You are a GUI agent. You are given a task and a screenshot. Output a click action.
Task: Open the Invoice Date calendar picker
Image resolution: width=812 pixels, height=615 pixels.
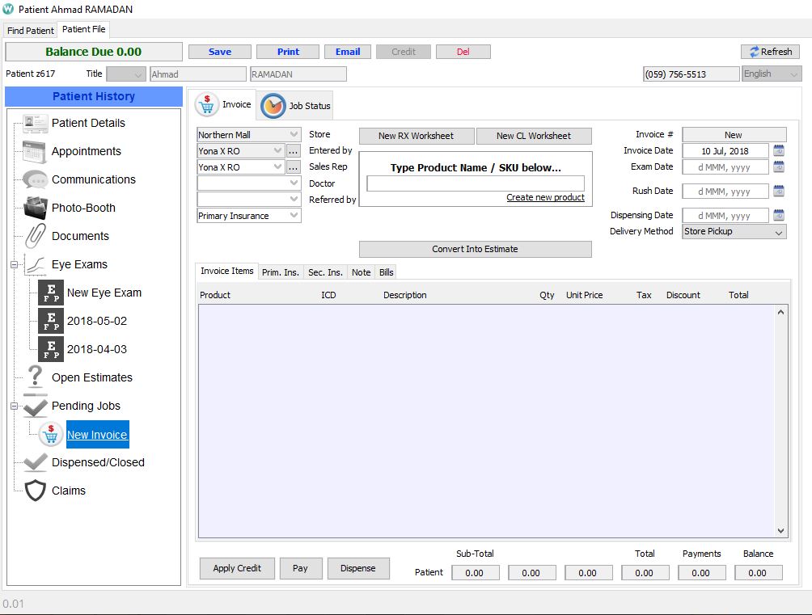tap(779, 150)
